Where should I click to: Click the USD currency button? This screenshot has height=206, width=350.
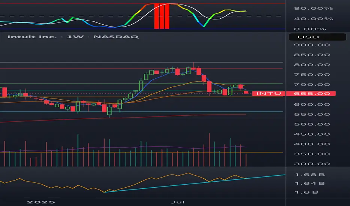point(317,37)
